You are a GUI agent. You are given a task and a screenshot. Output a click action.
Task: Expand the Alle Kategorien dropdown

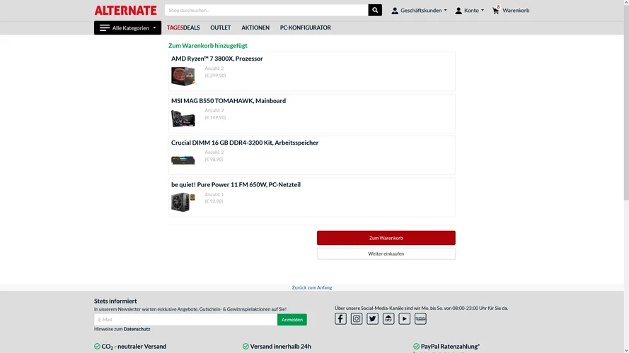click(x=127, y=28)
